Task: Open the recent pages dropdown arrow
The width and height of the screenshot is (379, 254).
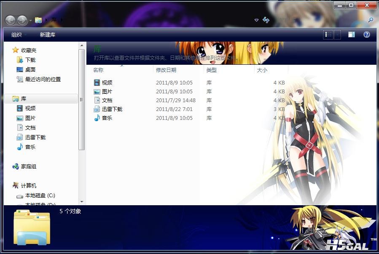Action: pyautogui.click(x=30, y=21)
